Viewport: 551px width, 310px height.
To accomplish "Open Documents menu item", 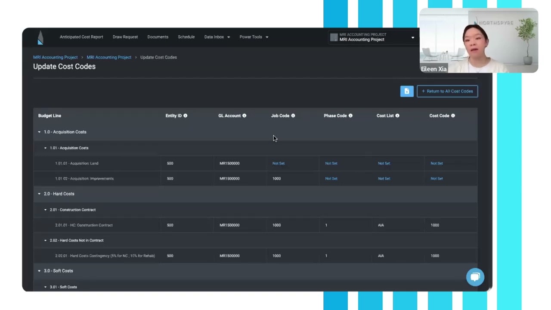I will click(x=158, y=37).
